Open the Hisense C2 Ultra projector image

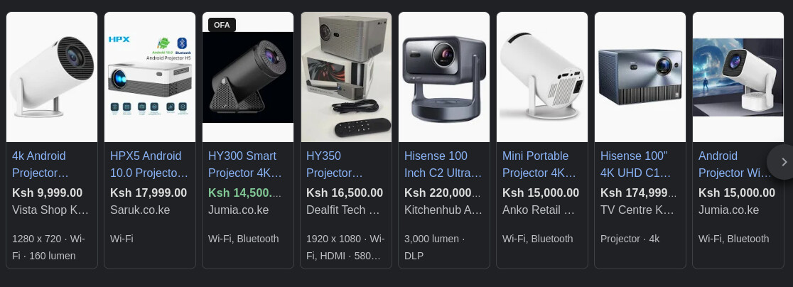tap(444, 77)
